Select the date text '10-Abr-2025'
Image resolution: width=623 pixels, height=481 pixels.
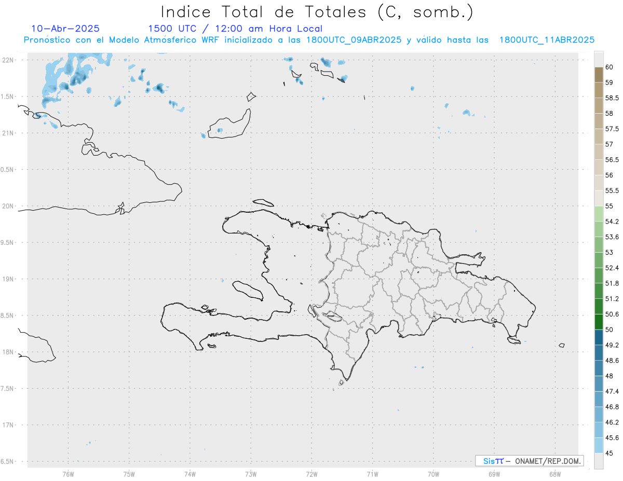click(x=65, y=29)
